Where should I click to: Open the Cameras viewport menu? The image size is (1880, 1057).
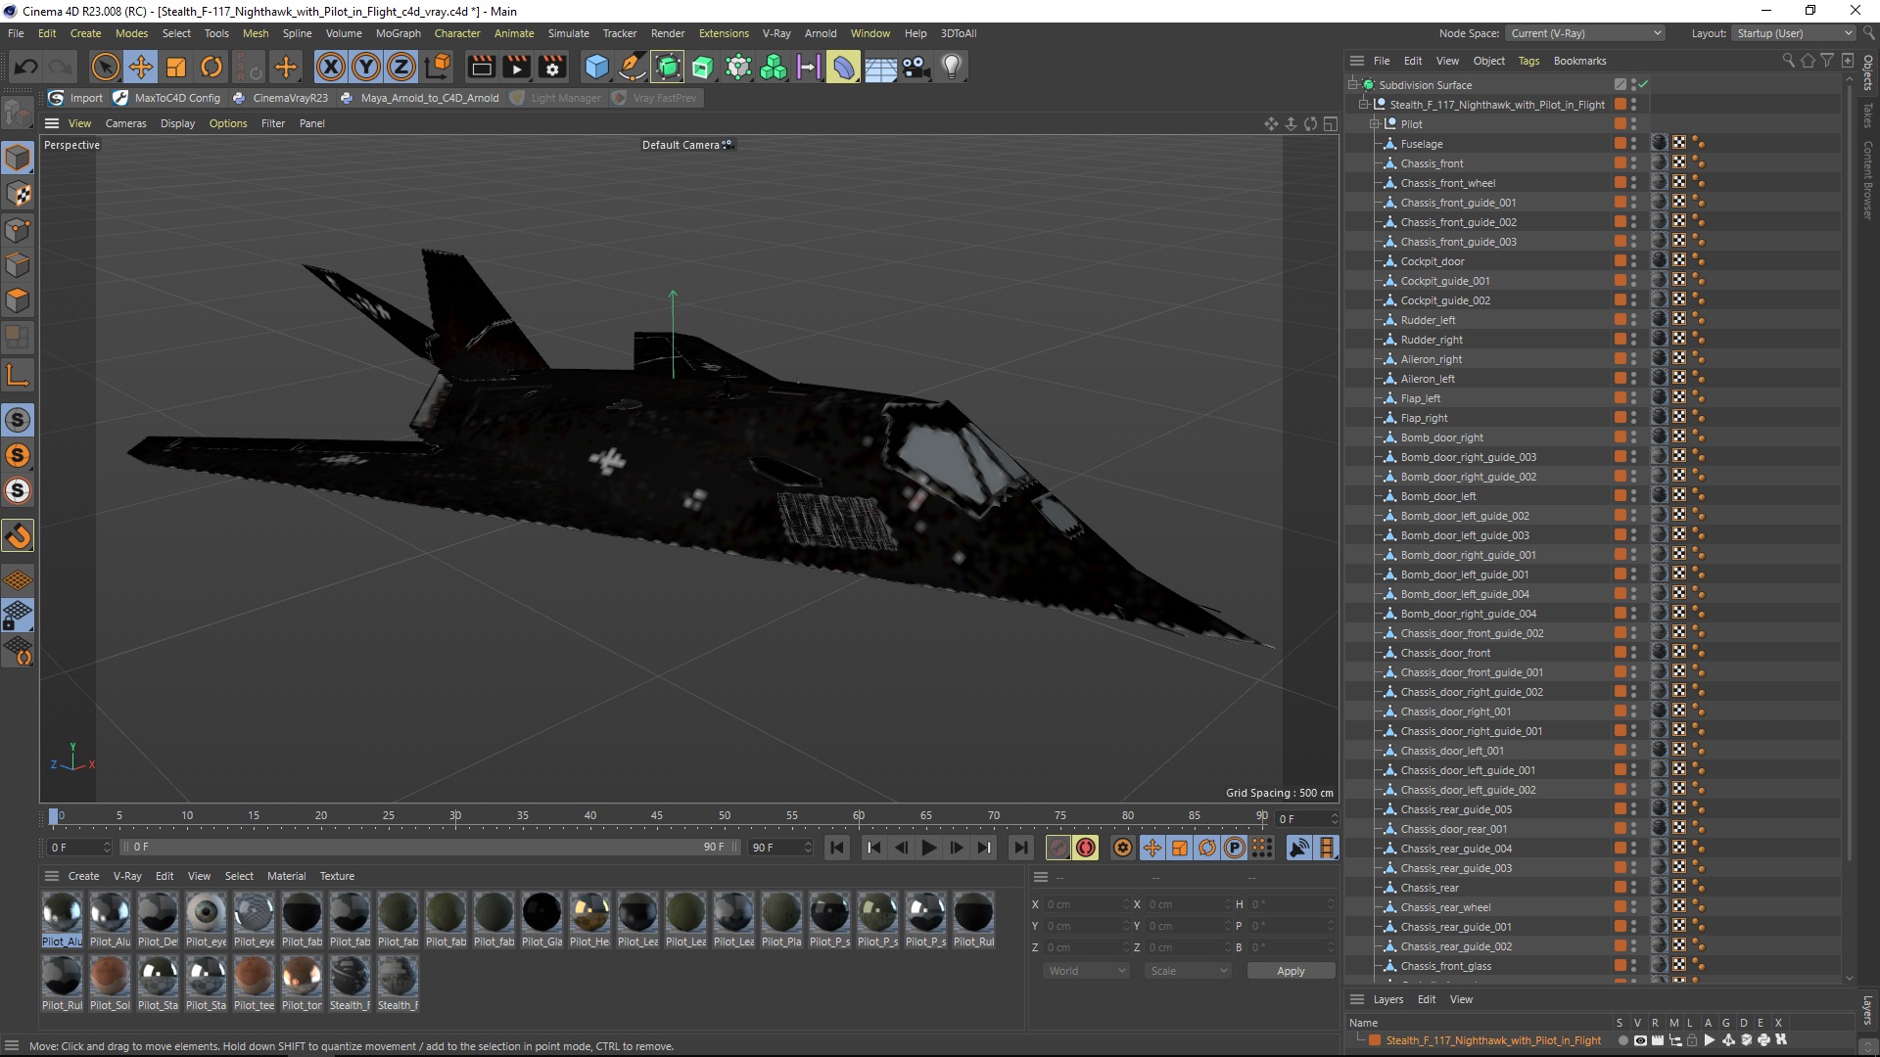click(x=125, y=123)
